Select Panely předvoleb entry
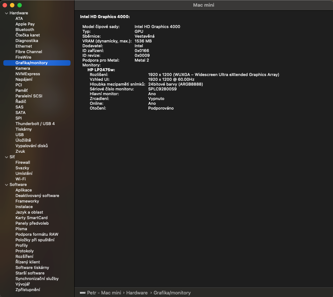 click(32, 223)
